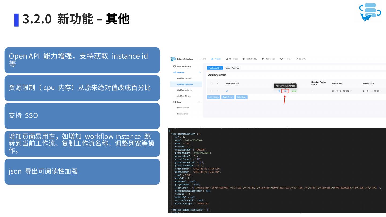386x217 pixels.
Task: Click the Monitor screen icon in navigation
Action: tap(281, 59)
